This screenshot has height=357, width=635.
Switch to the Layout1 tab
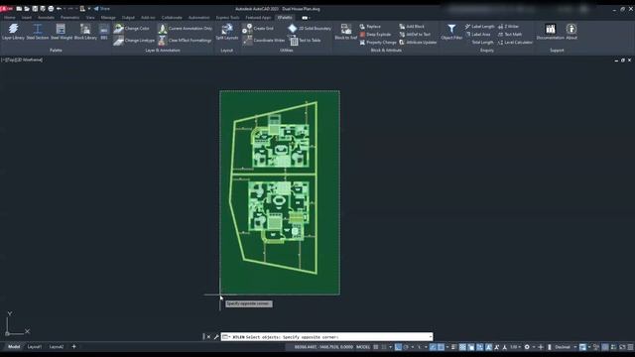(35, 347)
